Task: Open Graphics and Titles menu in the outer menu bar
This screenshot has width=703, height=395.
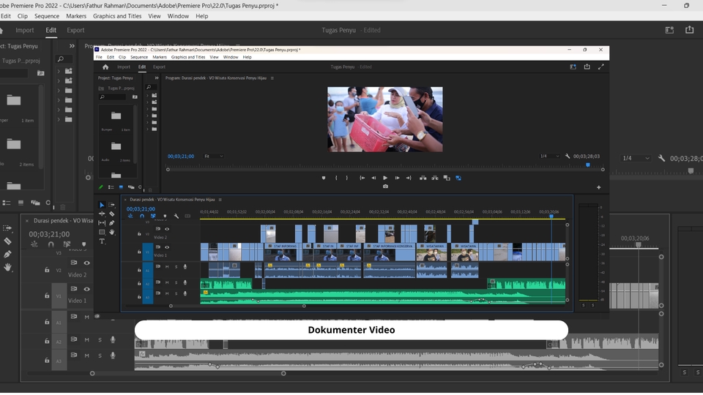Action: click(117, 16)
